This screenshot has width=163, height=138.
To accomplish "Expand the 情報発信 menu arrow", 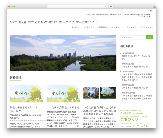I will pos(107,27).
